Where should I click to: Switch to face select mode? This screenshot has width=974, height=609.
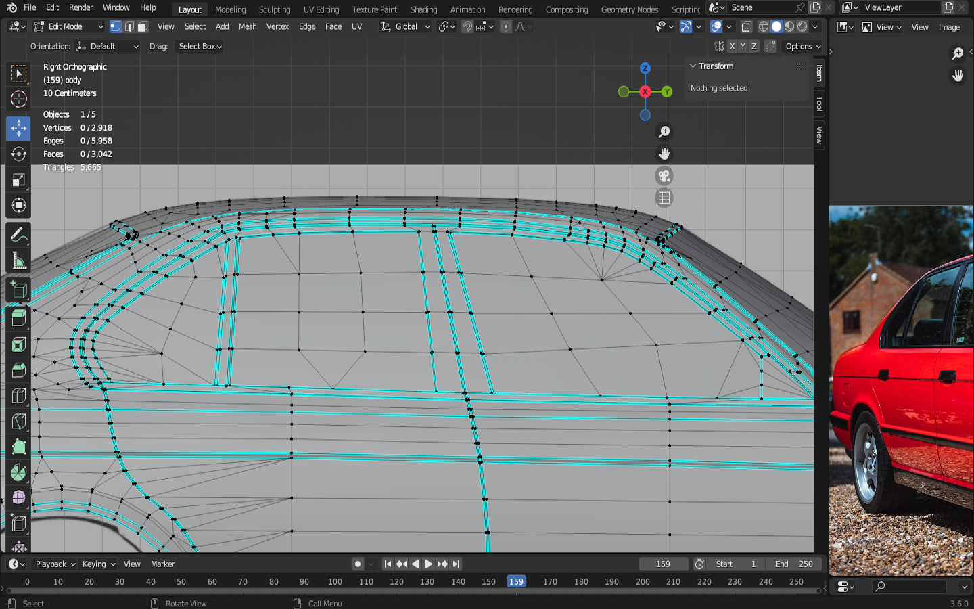142,27
